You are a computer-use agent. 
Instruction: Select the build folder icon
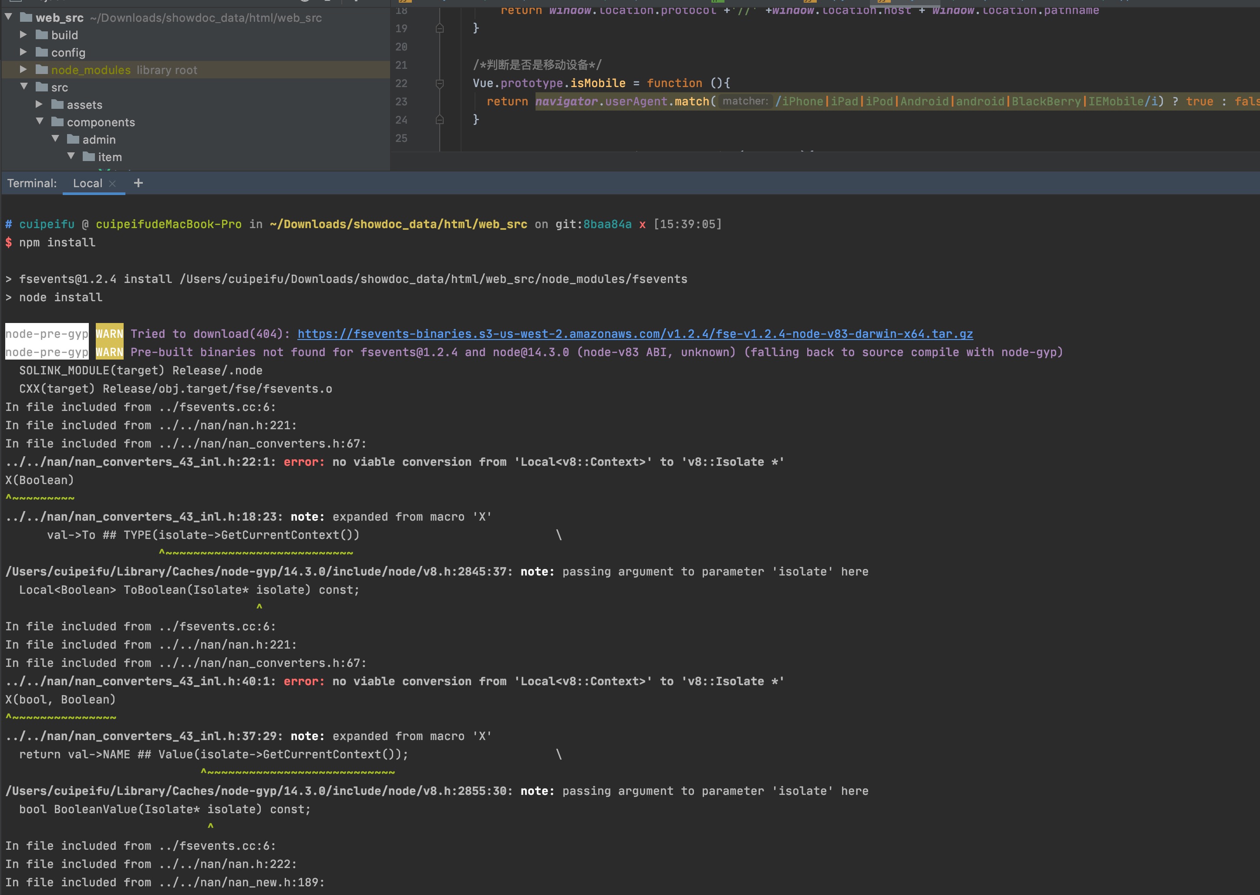42,35
